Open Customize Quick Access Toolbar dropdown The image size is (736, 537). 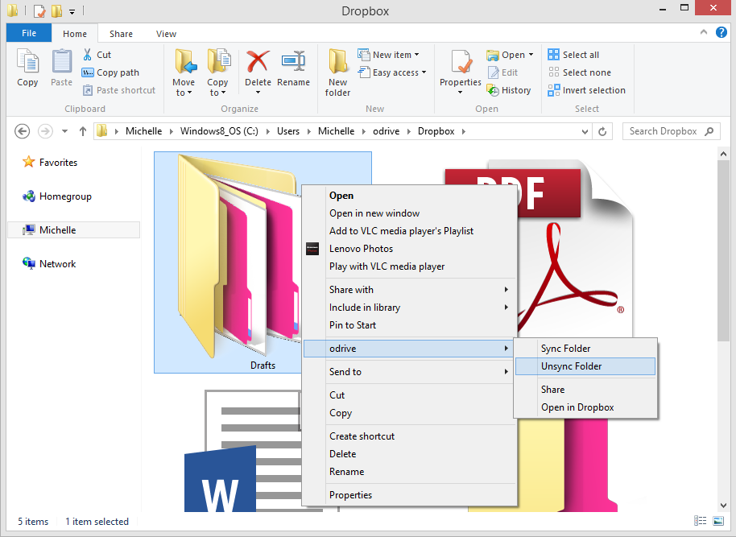coord(72,12)
